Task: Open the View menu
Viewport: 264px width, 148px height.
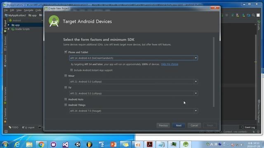Action: coord(19,10)
